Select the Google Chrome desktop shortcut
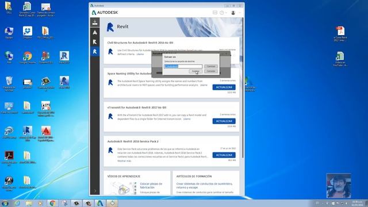 (x=28, y=57)
